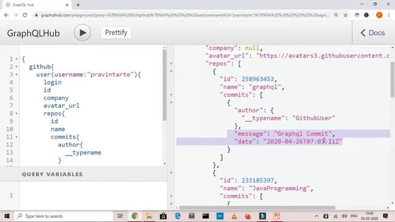Image resolution: width=395 pixels, height=222 pixels.
Task: Collapse the fold arrow on the result's first repo object line
Action: click(x=171, y=72)
